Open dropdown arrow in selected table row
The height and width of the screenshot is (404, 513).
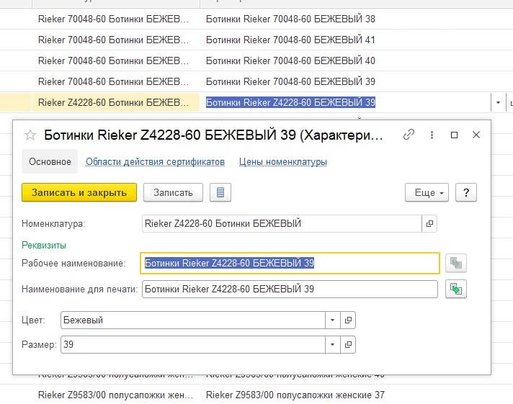tap(498, 102)
